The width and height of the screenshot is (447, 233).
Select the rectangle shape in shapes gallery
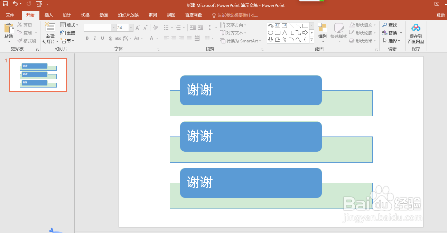(305, 25)
